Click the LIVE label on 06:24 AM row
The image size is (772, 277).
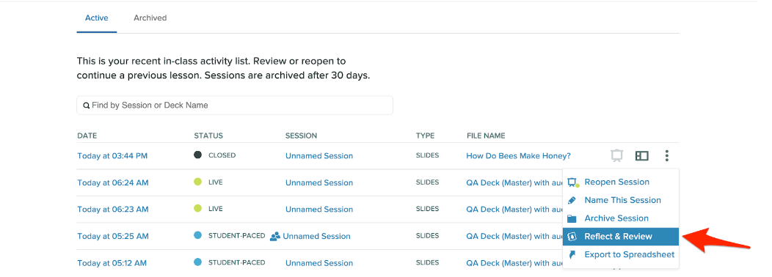pyautogui.click(x=216, y=182)
